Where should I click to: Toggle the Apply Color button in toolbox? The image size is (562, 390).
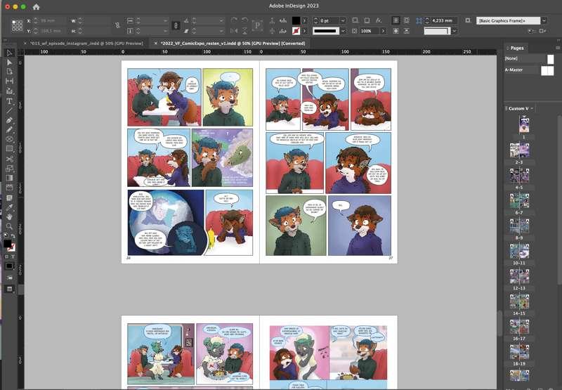pos(9,266)
